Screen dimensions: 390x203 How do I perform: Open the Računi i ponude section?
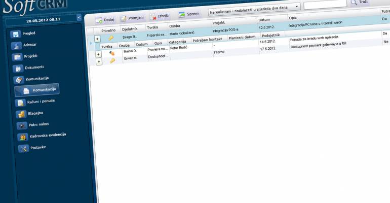[x=35, y=102]
